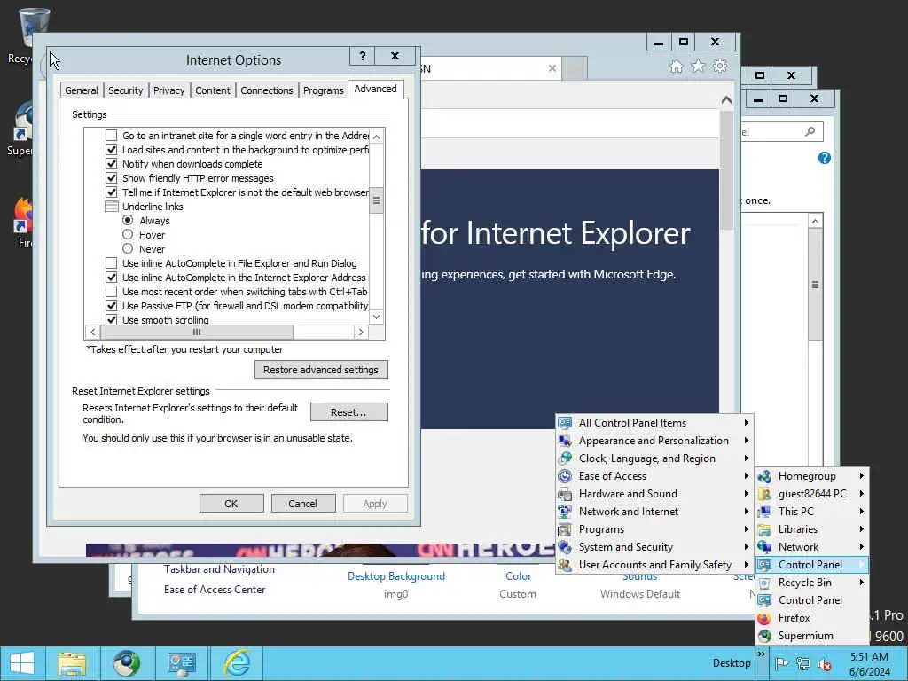The image size is (908, 681).
Task: Enable Go to an intranet site checkbox
Action: point(111,136)
